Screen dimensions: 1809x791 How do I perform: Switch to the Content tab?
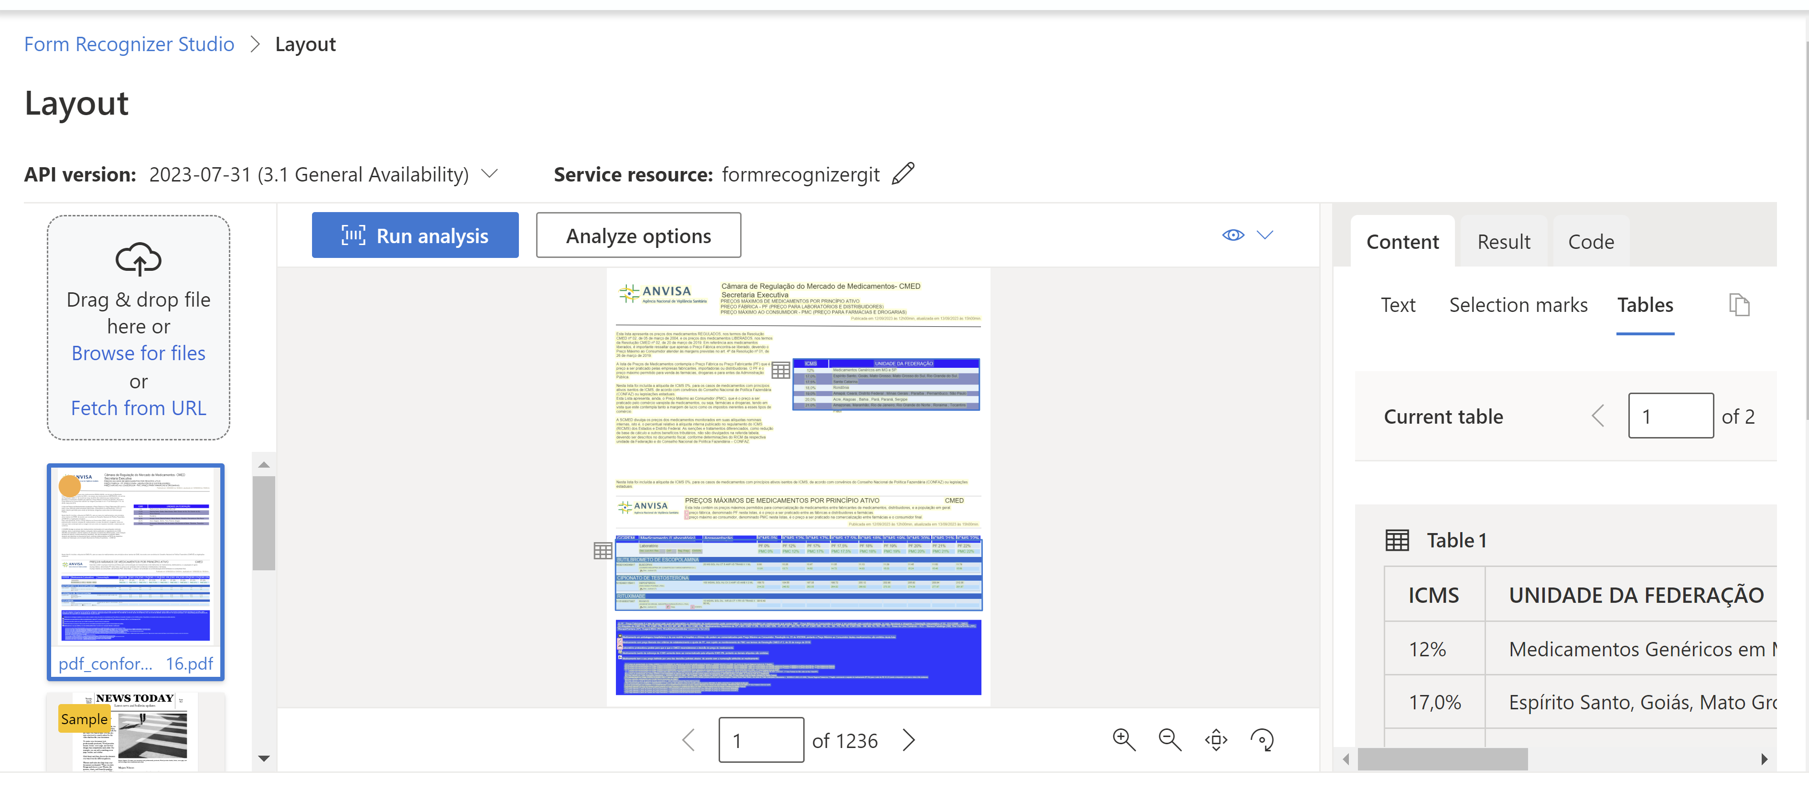pyautogui.click(x=1402, y=242)
